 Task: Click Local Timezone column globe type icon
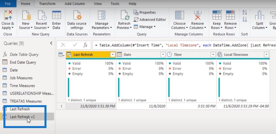click(x=220, y=55)
